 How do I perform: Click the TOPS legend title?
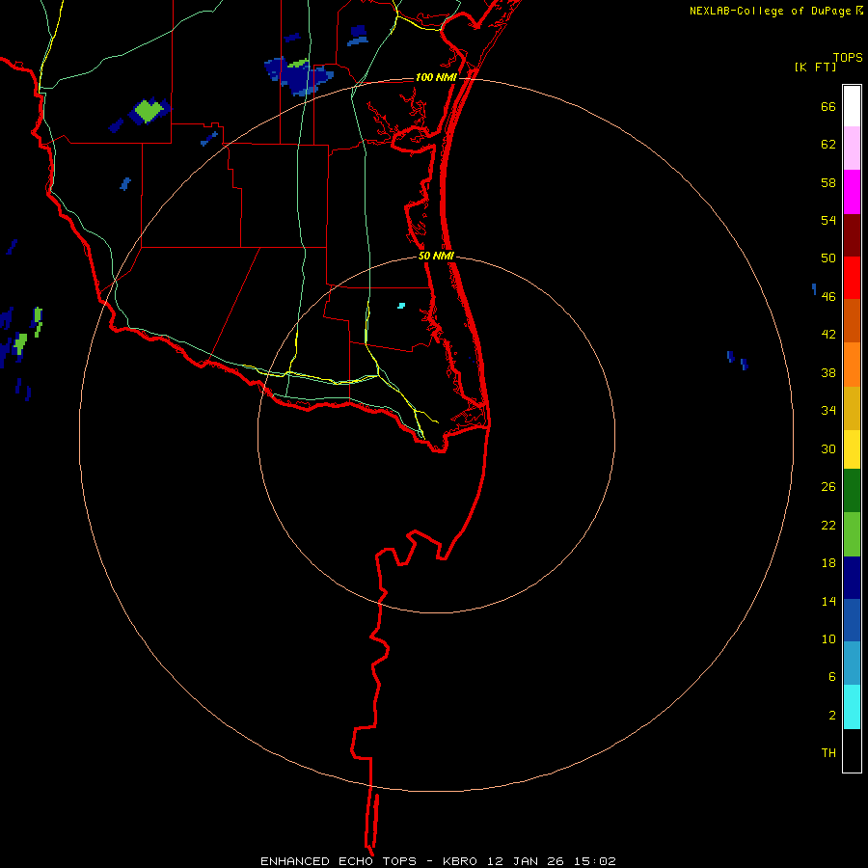click(848, 58)
